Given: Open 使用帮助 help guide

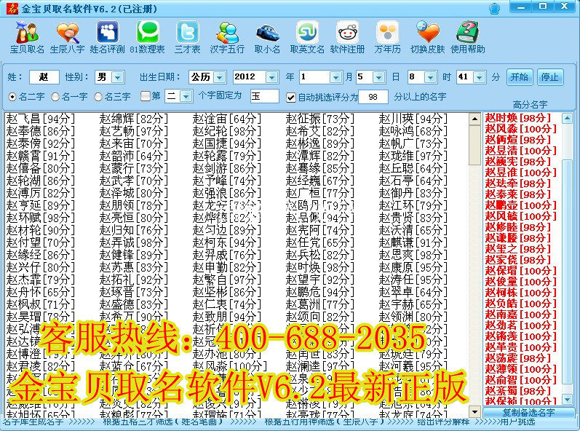Looking at the screenshot, I should [x=467, y=38].
